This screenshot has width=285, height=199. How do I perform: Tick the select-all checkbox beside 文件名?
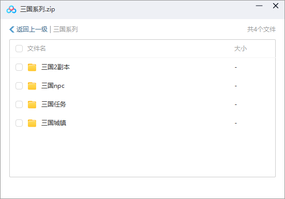(19, 49)
